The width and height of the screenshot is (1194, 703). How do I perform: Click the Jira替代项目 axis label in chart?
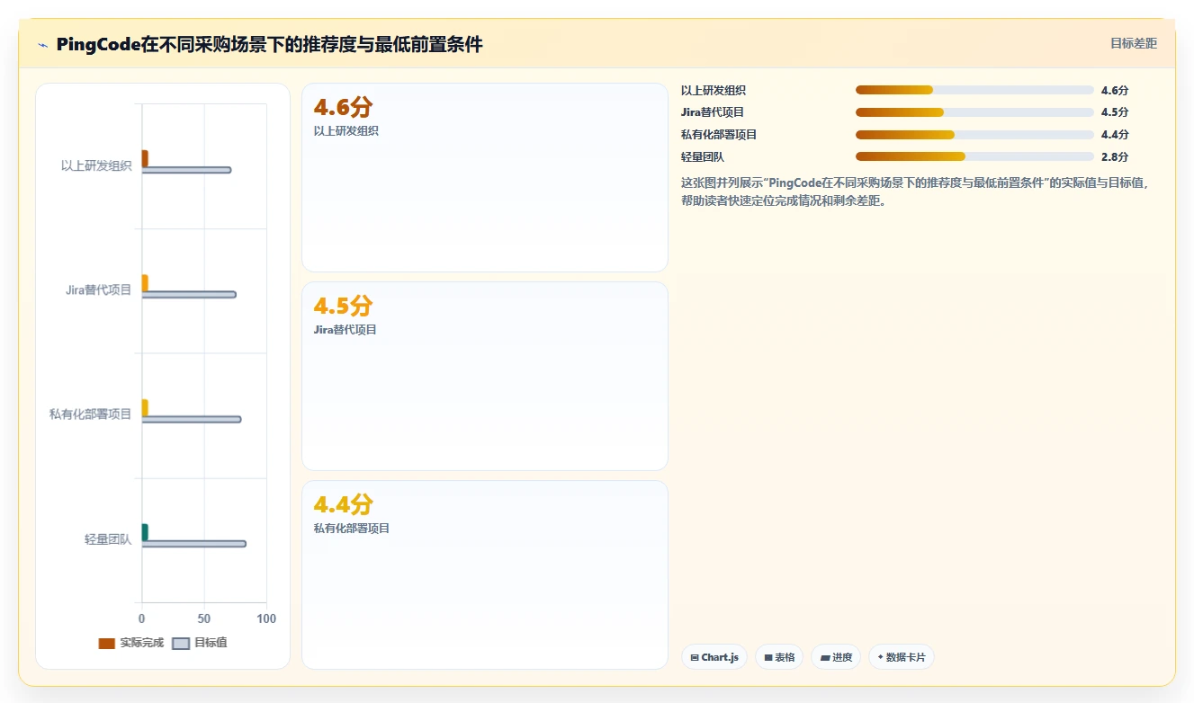point(99,289)
